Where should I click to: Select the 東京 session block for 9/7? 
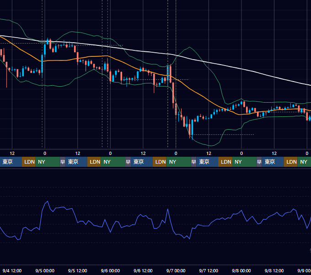click(207, 162)
